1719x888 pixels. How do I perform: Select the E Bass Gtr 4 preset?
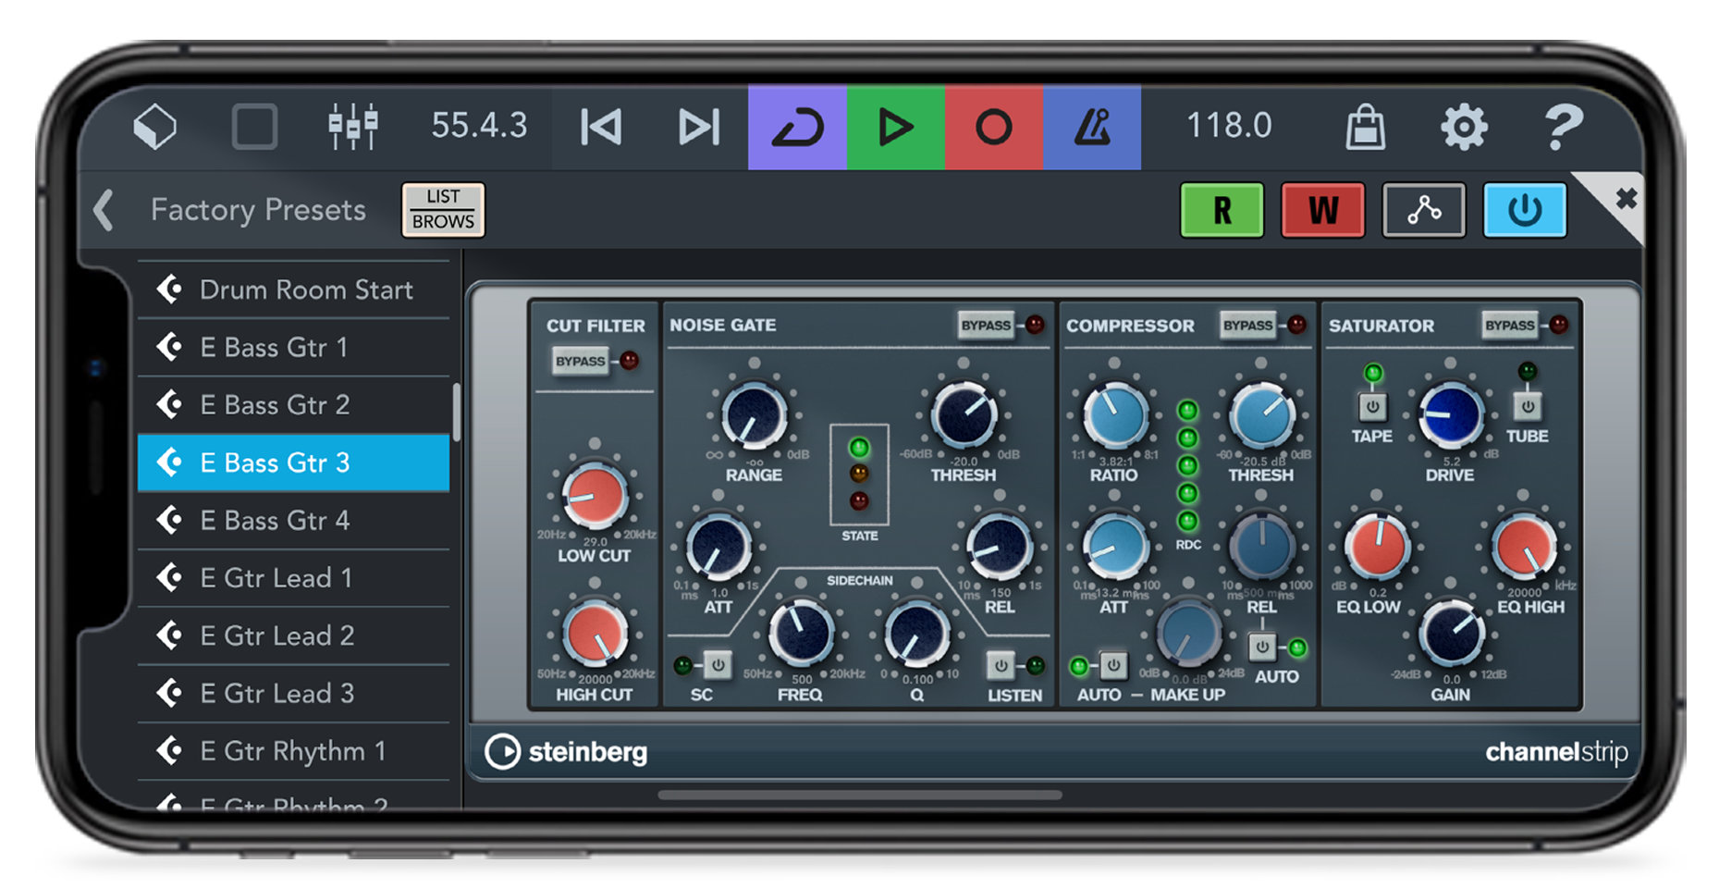pos(275,520)
